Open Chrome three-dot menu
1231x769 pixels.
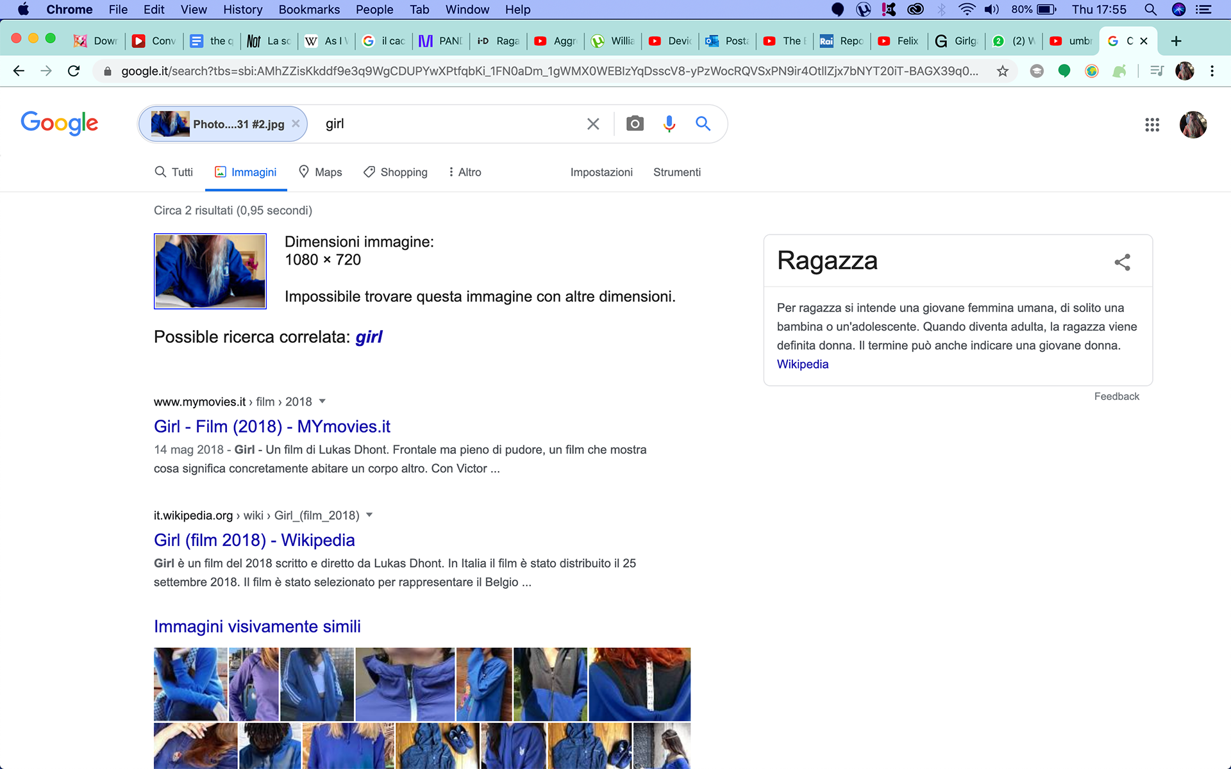[x=1212, y=71]
